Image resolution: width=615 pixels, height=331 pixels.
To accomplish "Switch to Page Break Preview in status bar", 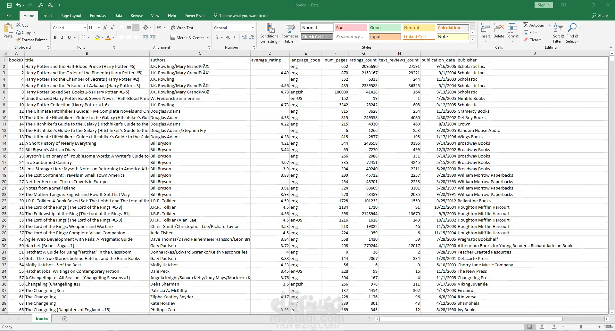I will (x=554, y=327).
